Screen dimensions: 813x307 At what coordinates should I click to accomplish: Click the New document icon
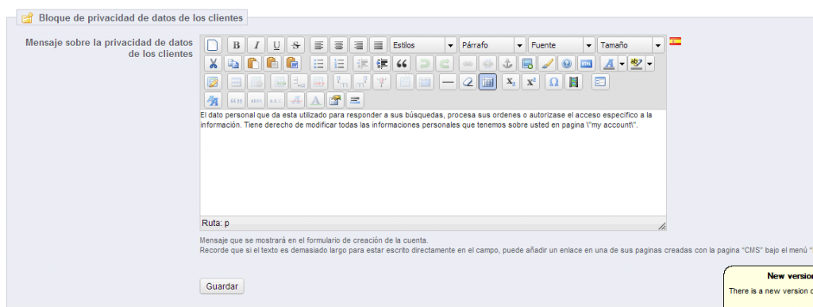click(x=213, y=45)
